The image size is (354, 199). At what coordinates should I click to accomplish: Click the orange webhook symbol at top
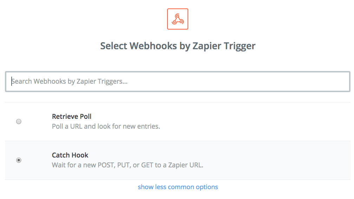click(177, 19)
